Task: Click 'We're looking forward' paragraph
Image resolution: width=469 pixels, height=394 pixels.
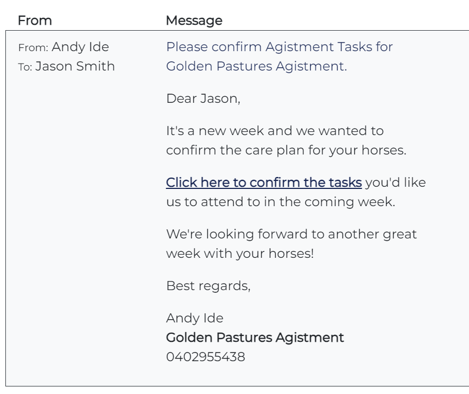Action: pos(291,244)
